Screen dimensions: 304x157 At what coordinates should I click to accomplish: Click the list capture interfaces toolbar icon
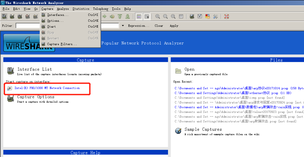click(5, 17)
